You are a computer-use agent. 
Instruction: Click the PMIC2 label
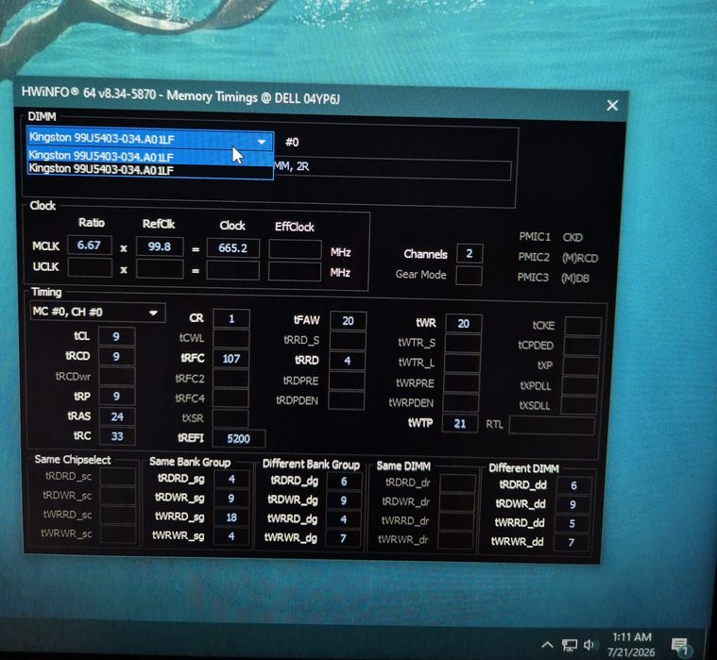pos(534,258)
